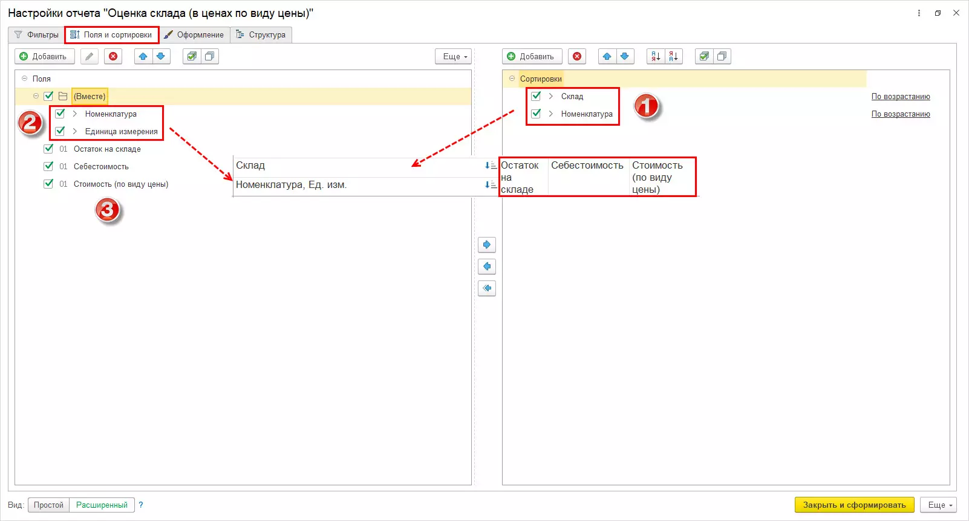Change По возрастанию order for Склад

pos(901,97)
